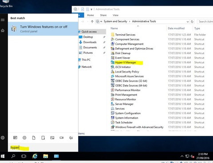Screen dimensions: 213x163
Task: Sort by the Type column header
Action: (x=197, y=28)
